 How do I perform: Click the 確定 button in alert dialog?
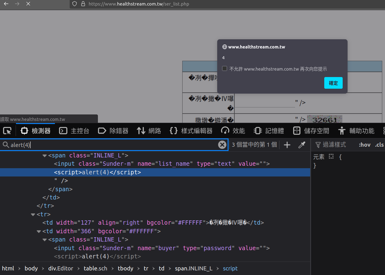click(333, 83)
